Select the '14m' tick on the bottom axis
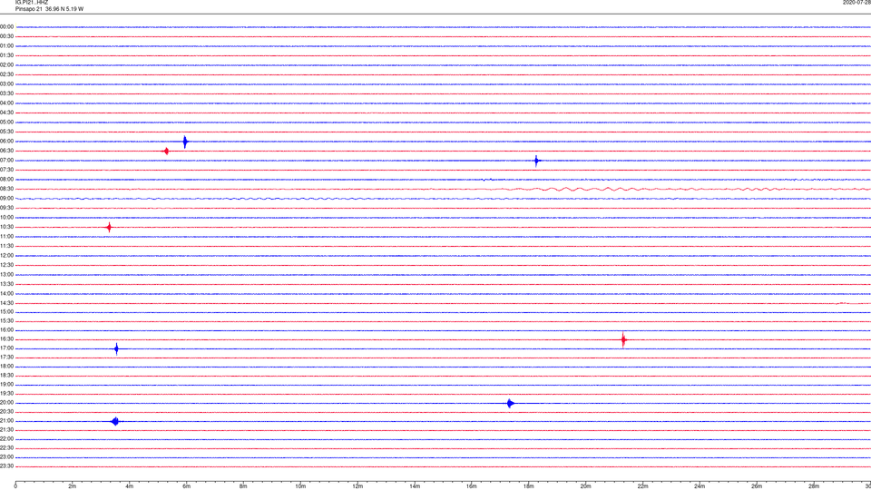 pos(415,486)
